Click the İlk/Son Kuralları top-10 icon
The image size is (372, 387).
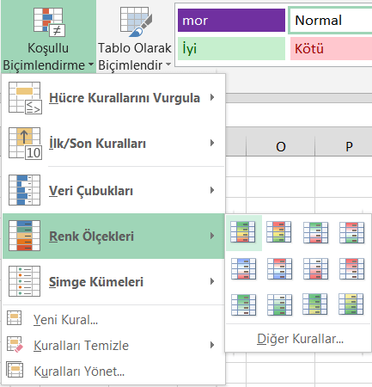pyautogui.click(x=25, y=143)
